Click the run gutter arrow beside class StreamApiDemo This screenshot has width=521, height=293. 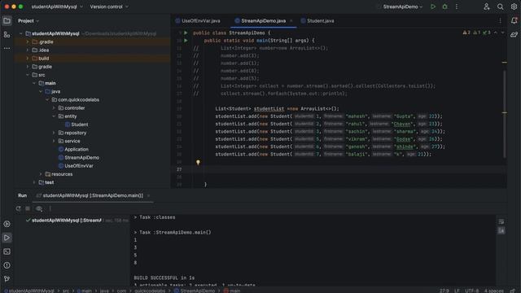click(186, 33)
